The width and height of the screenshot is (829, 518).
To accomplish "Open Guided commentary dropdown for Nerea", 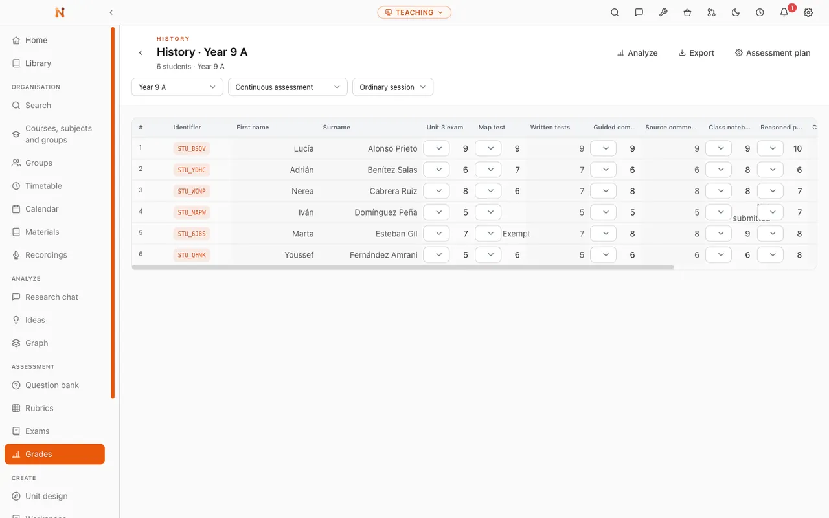I will pyautogui.click(x=604, y=191).
